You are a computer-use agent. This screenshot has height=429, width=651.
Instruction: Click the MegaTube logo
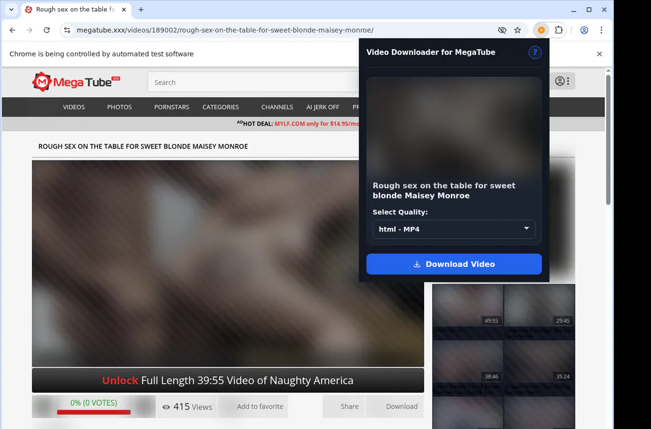point(76,82)
